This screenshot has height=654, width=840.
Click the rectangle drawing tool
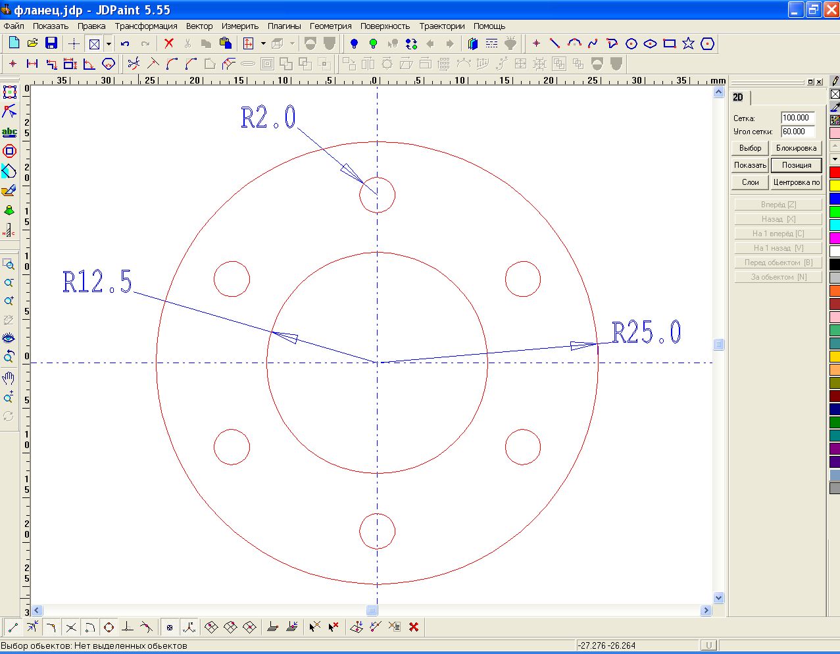click(x=669, y=43)
